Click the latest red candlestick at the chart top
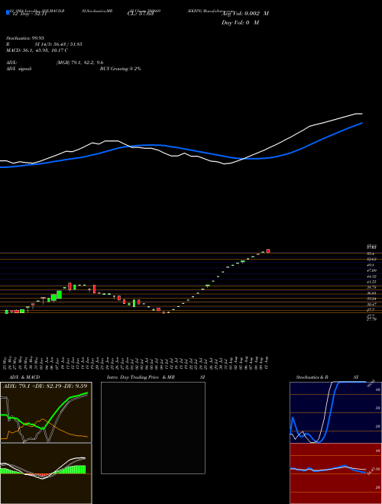The image size is (382, 504). 268,250
